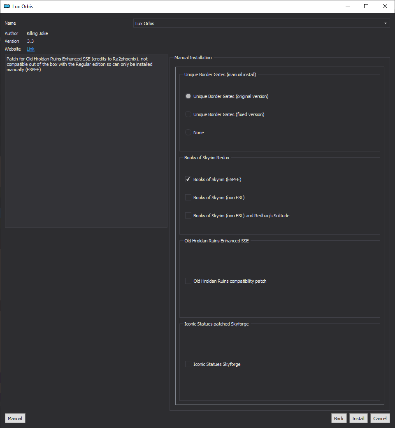Go Back to the previous step

(339, 419)
